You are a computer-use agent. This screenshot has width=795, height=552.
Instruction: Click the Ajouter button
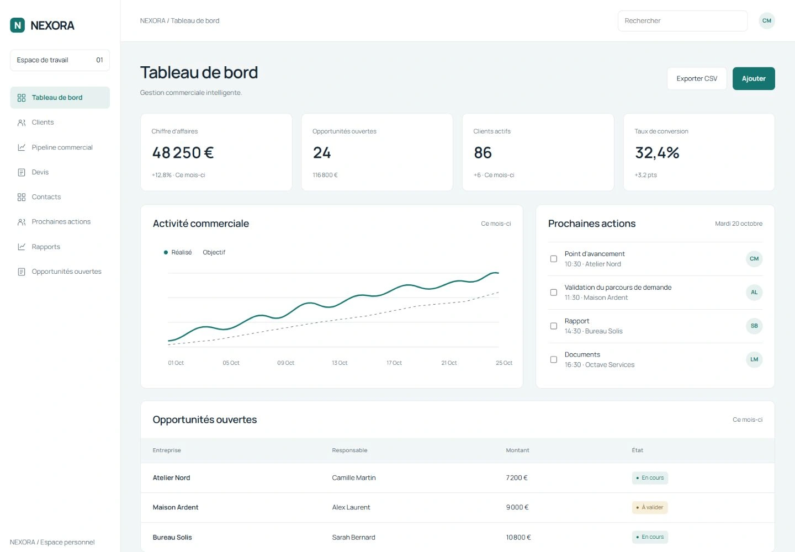click(754, 78)
